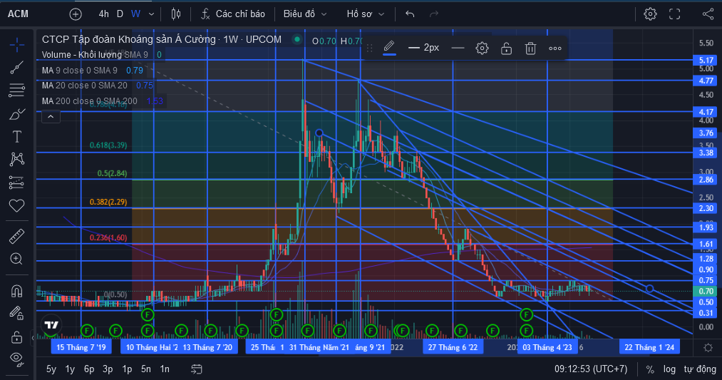Select the 1p date range
The height and width of the screenshot is (380, 722).
tap(127, 369)
